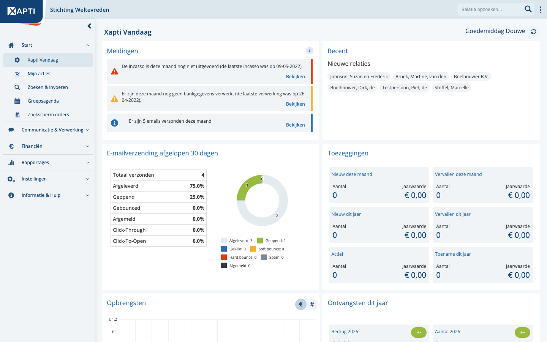Click the Communicatie speech bubble icon

[11, 130]
